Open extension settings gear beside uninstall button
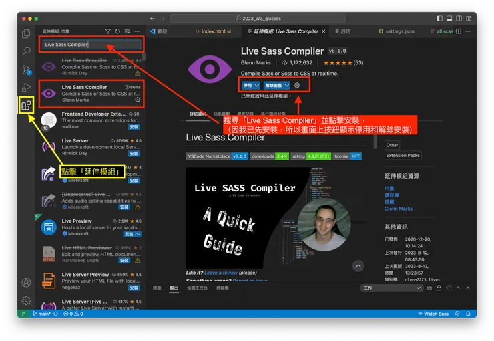This screenshot has height=341, width=494. 297,85
